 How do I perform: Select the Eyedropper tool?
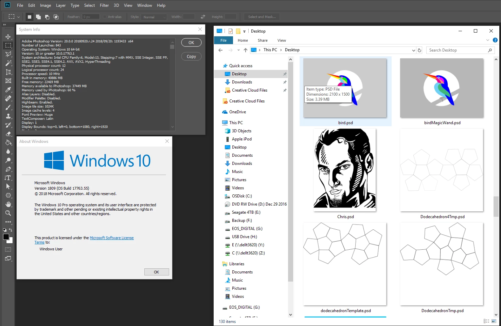[8, 90]
